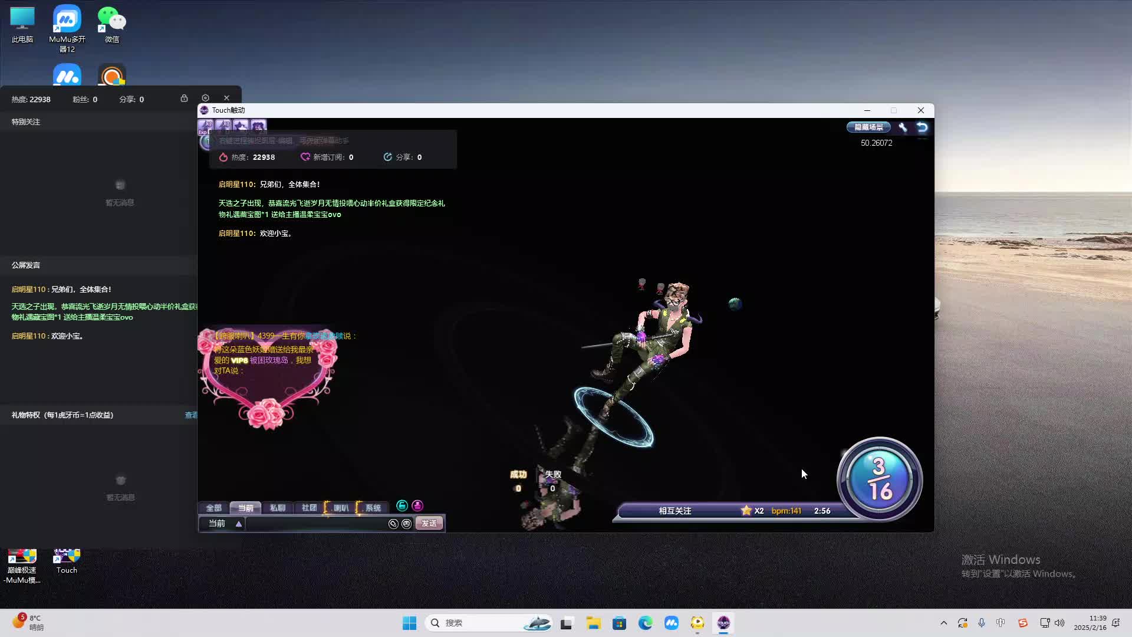This screenshot has height=637, width=1132.
Task: Click the 社团 chat tab button
Action: coord(309,508)
